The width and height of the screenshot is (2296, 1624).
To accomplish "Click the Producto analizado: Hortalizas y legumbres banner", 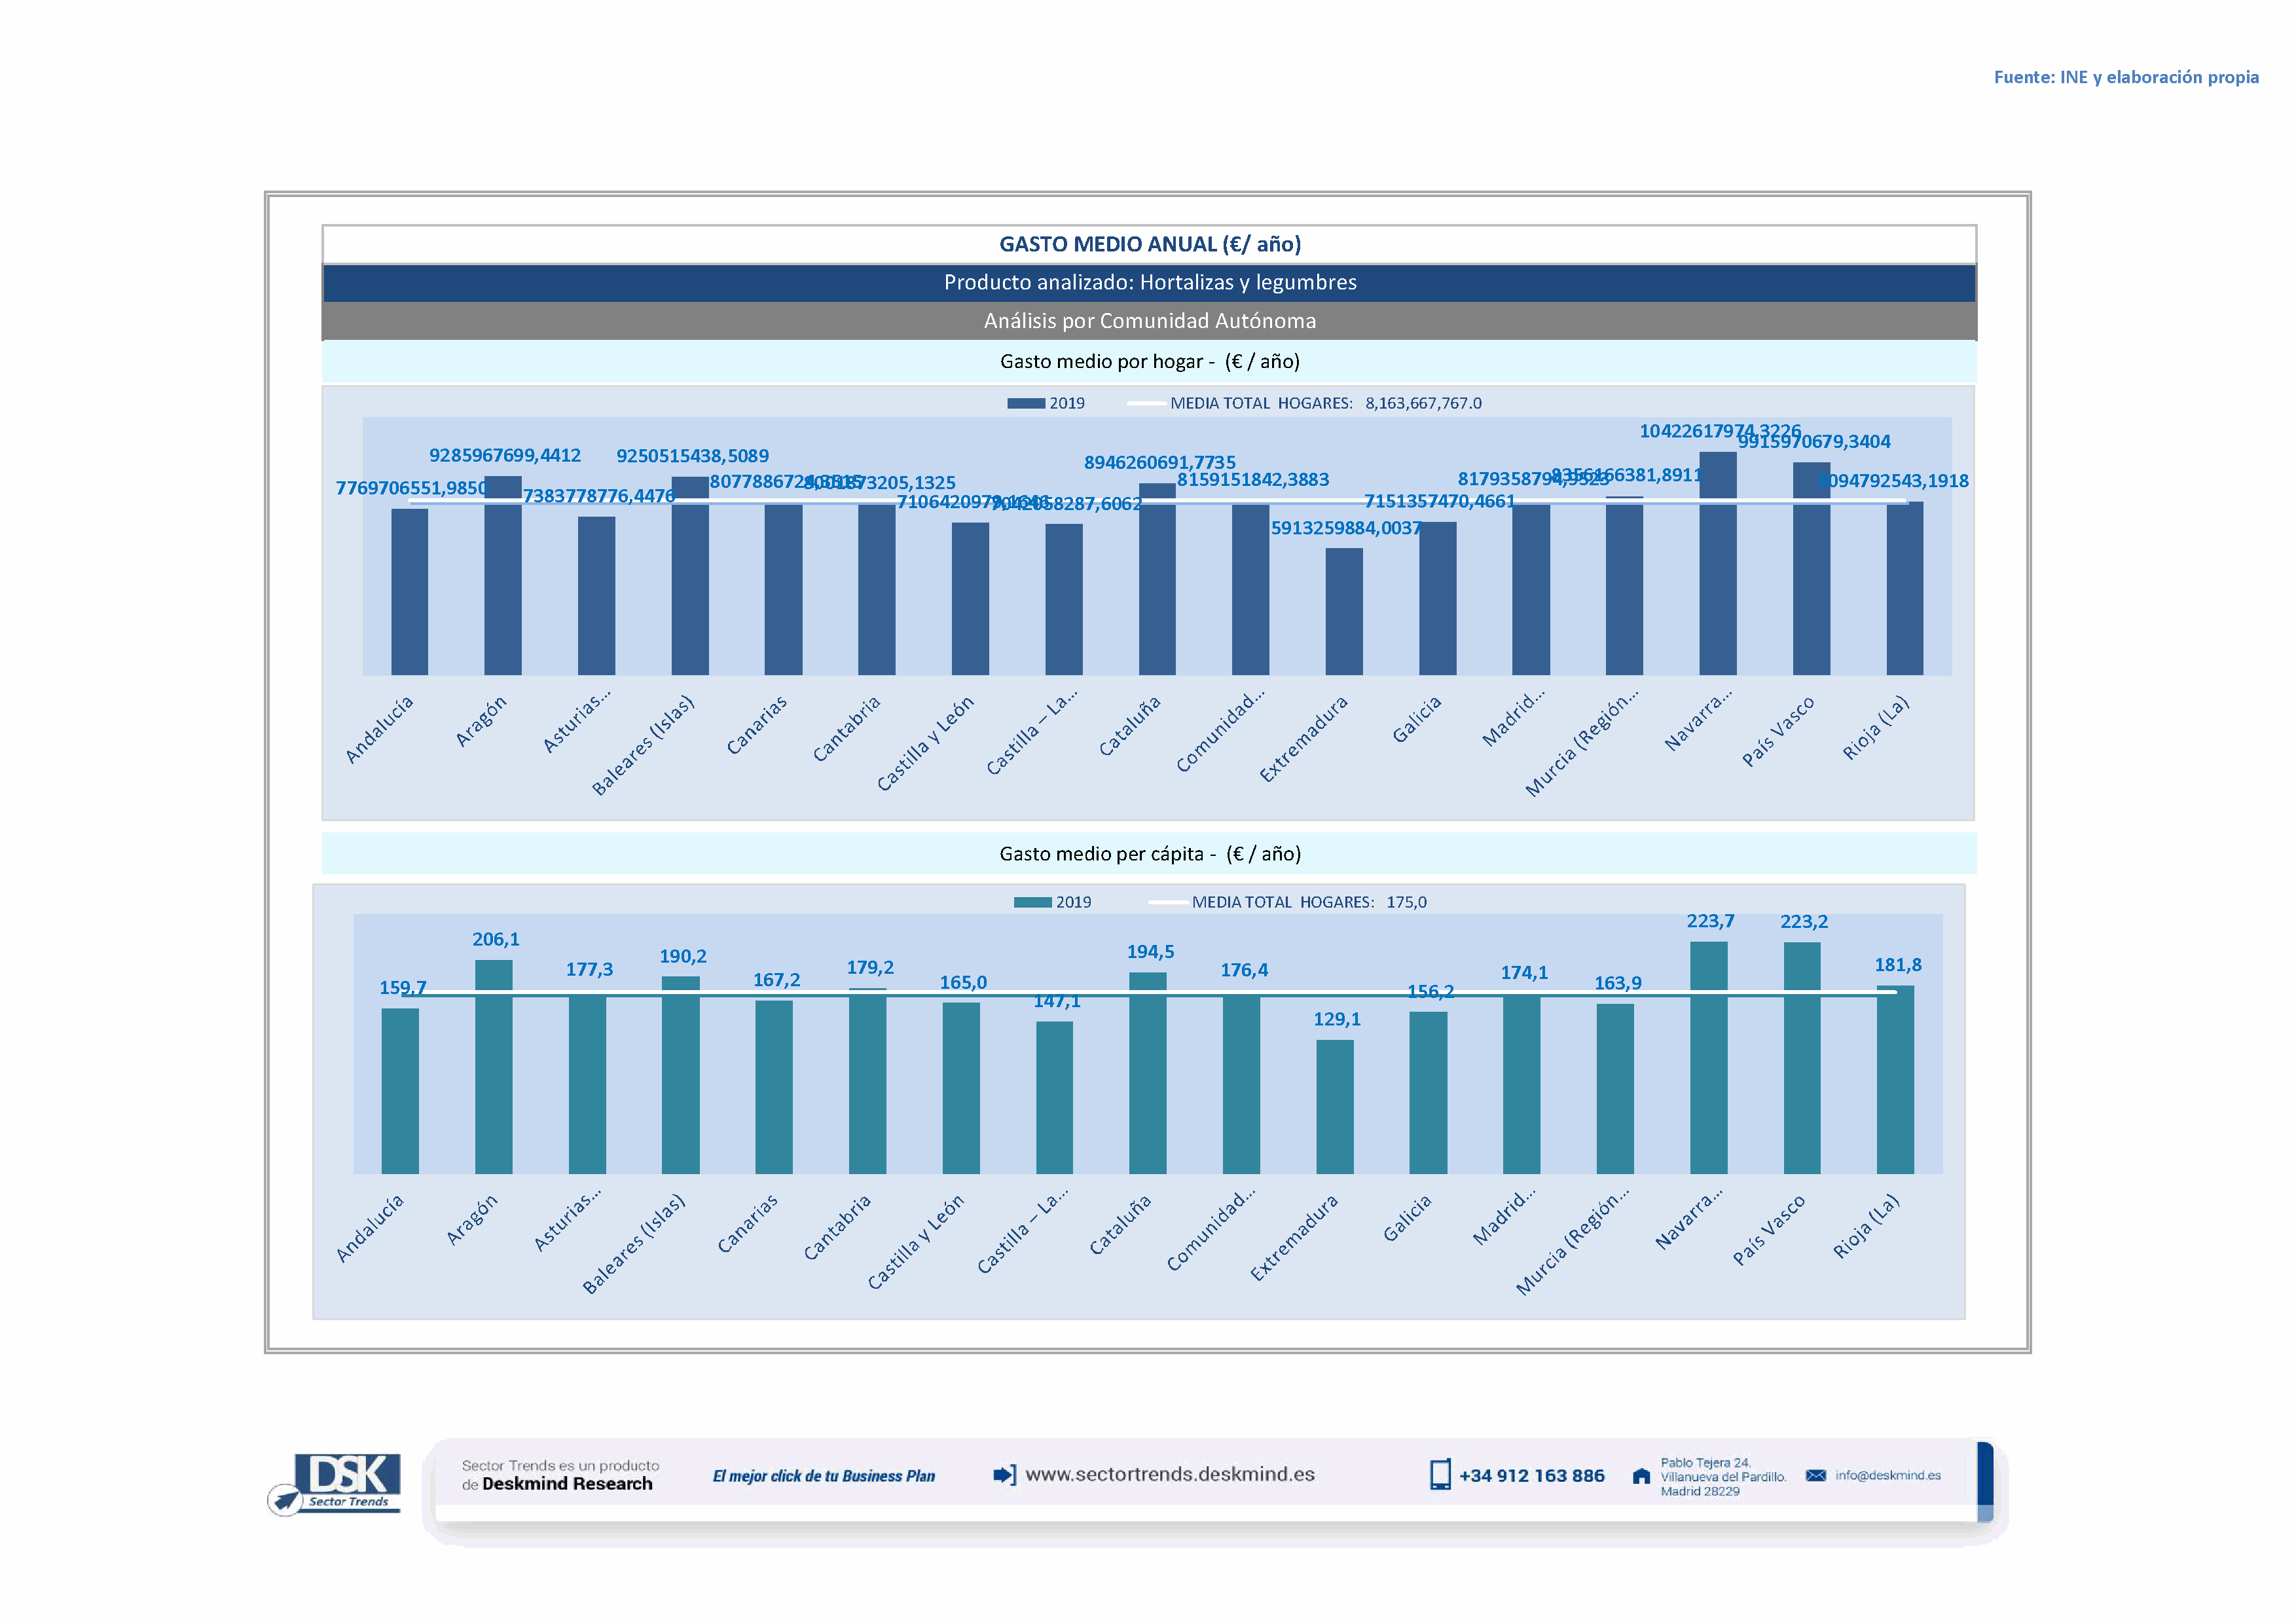I will (x=1149, y=282).
